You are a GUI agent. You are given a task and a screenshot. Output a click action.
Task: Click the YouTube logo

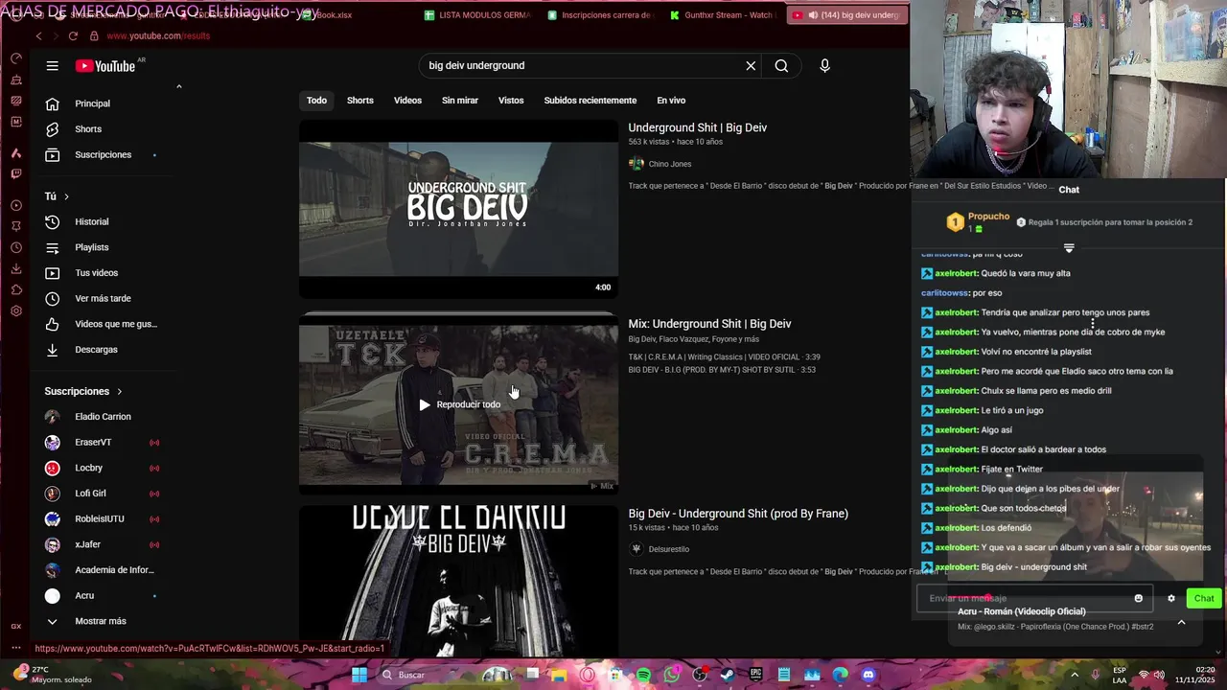tap(105, 66)
